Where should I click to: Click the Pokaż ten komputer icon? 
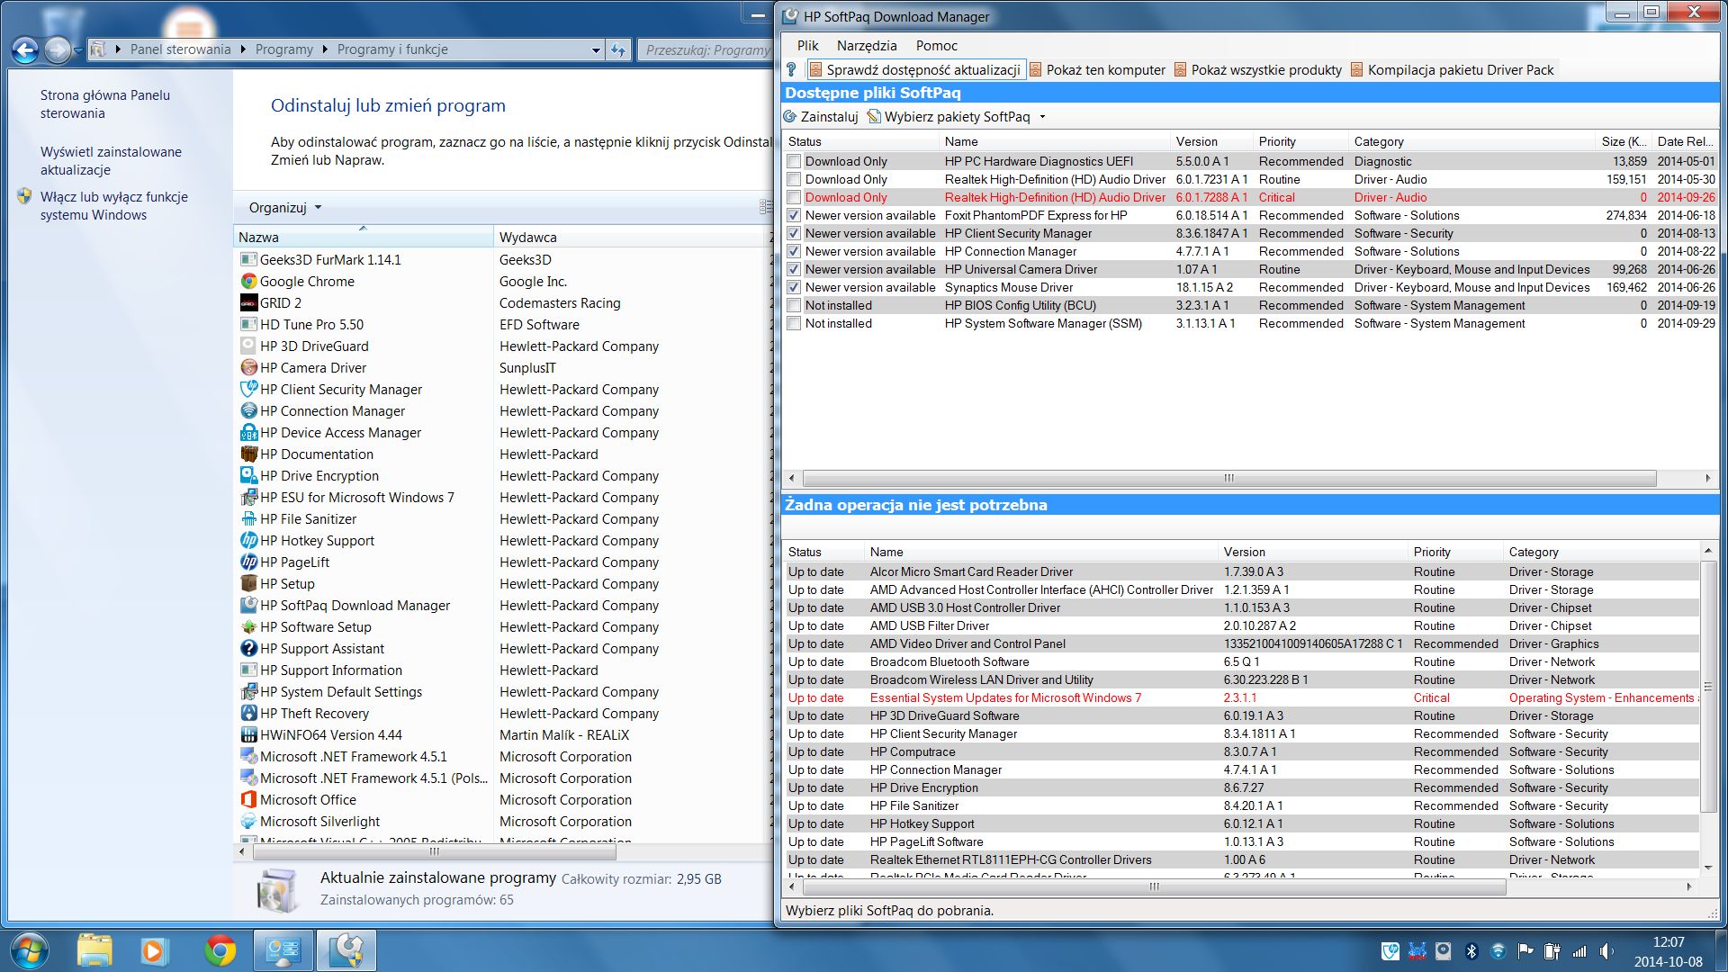1036,69
